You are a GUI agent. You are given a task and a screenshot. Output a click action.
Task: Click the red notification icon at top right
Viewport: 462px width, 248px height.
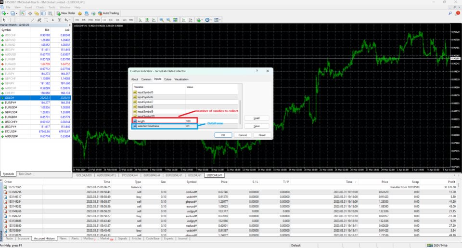coord(458,13)
